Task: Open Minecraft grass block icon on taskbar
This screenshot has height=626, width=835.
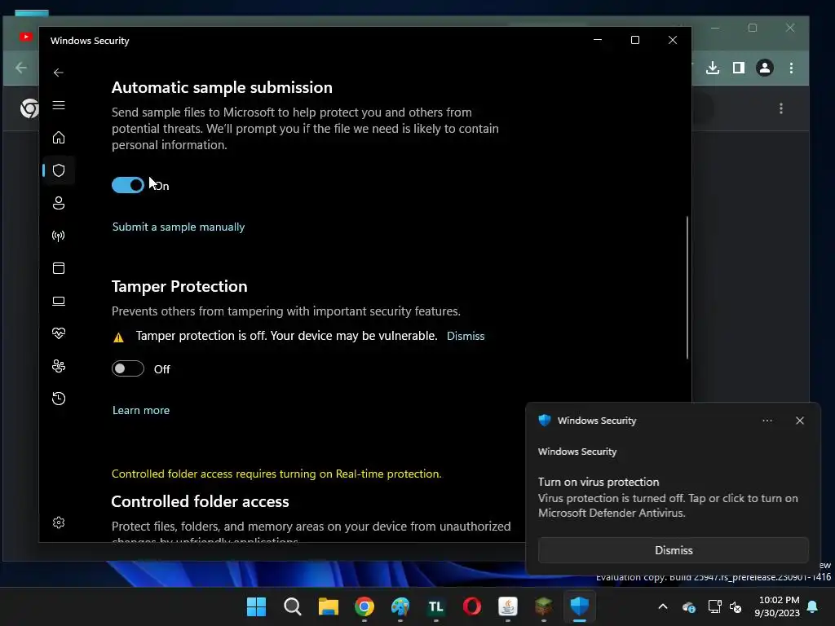Action: point(544,606)
